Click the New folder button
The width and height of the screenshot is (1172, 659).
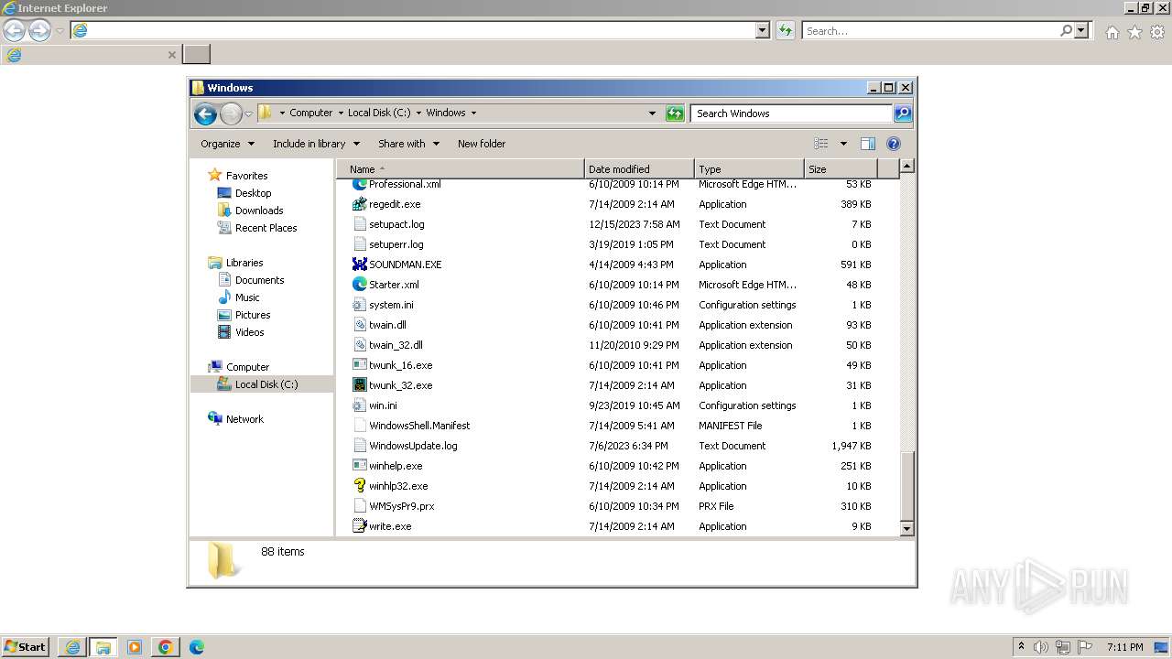click(482, 144)
